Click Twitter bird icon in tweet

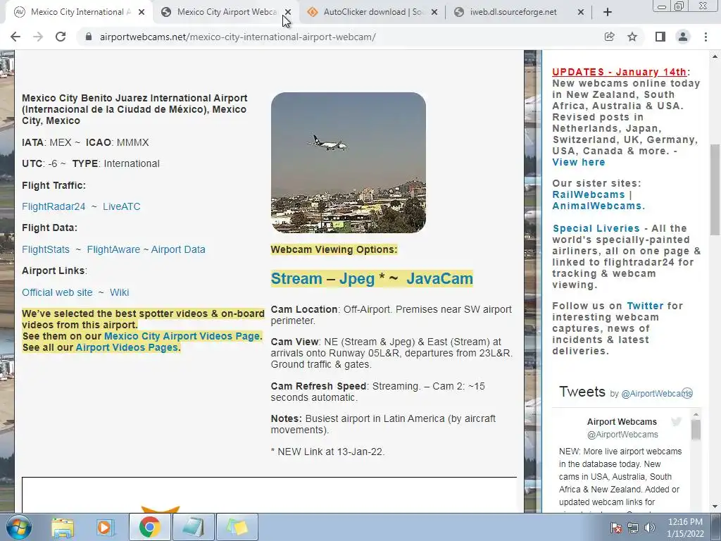(x=676, y=421)
